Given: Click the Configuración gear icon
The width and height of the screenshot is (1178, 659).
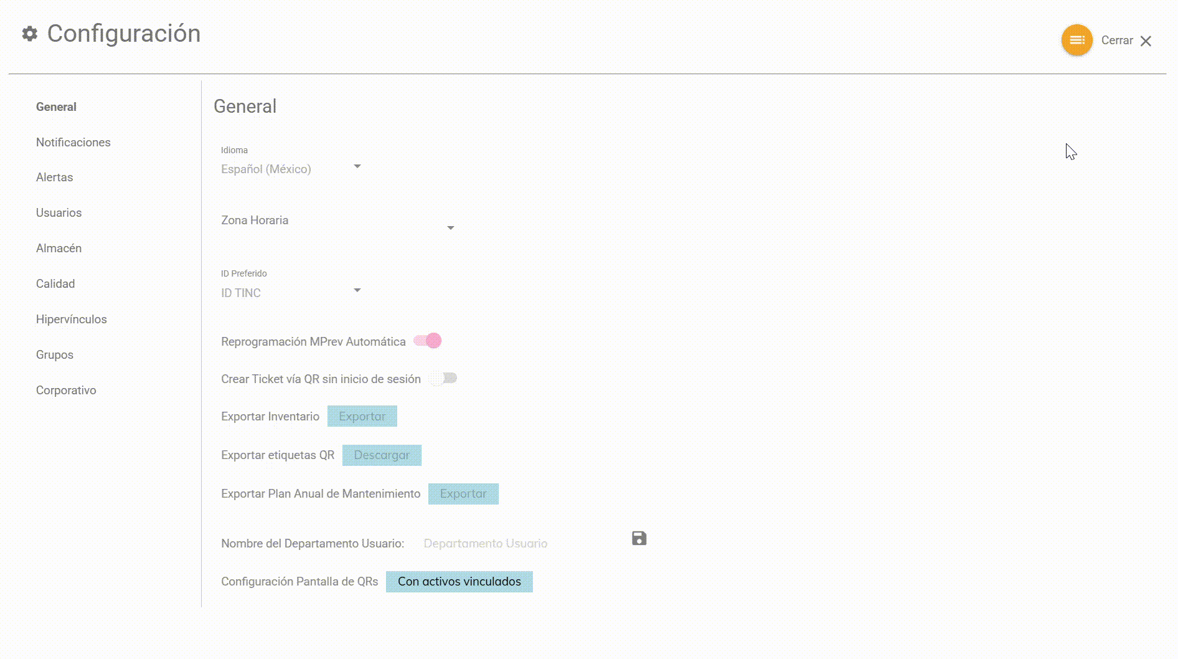Looking at the screenshot, I should (x=30, y=34).
